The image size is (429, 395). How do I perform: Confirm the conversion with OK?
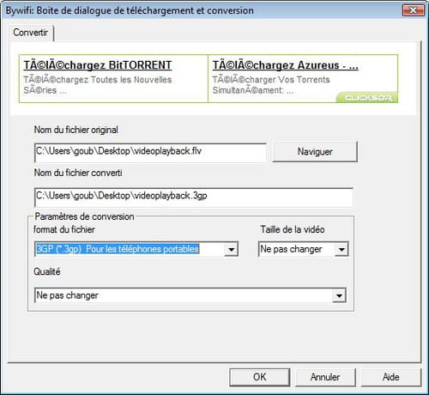[260, 377]
